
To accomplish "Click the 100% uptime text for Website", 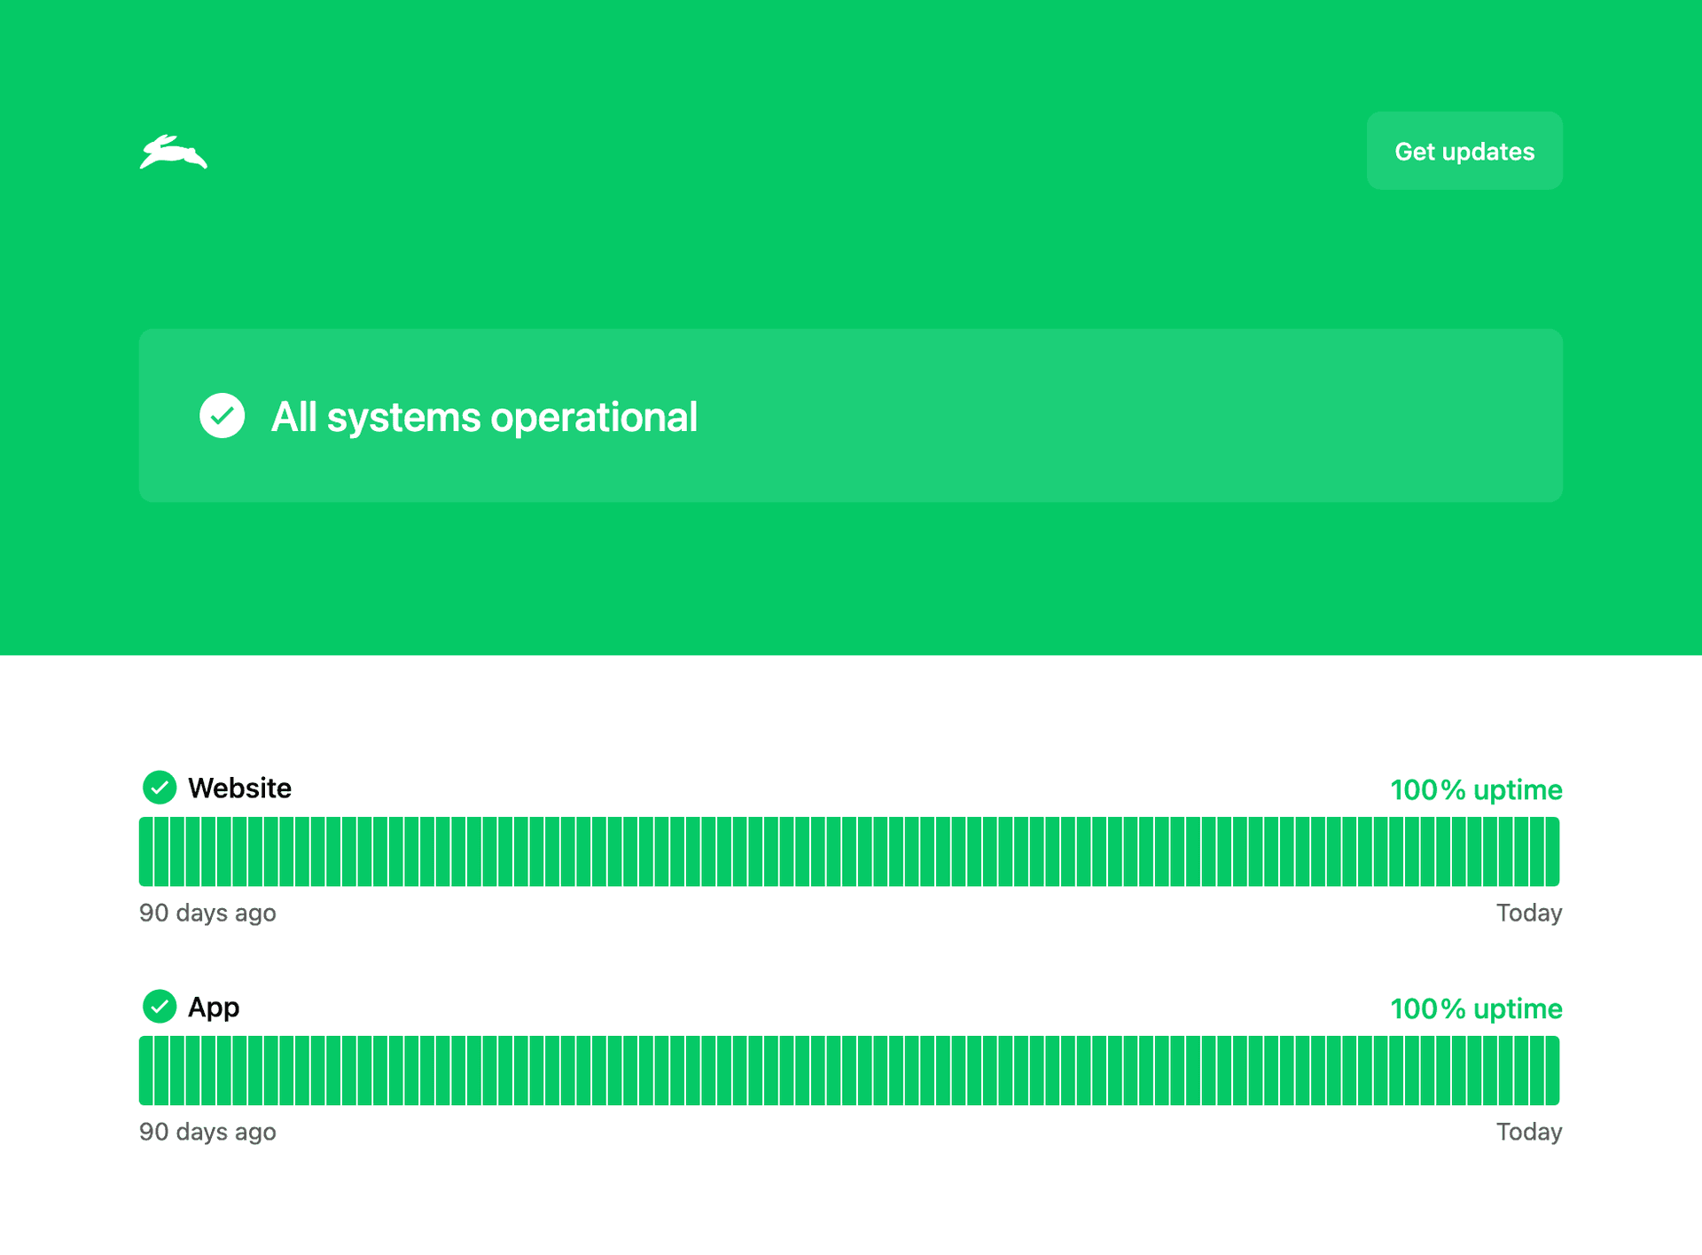I will point(1476,789).
